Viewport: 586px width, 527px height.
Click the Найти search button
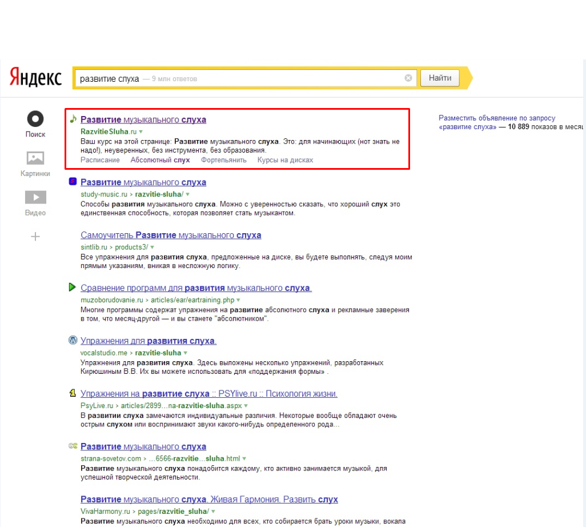440,78
